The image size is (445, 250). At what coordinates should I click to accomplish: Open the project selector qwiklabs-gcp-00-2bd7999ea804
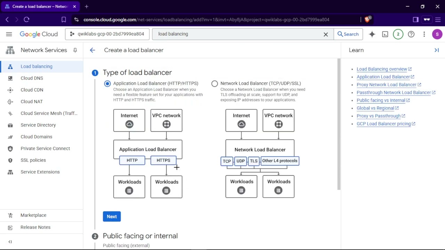pos(107,34)
